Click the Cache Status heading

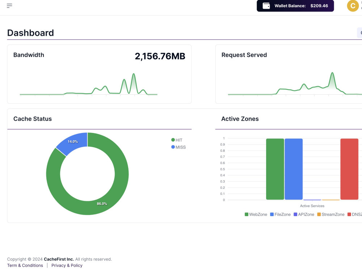pyautogui.click(x=33, y=119)
